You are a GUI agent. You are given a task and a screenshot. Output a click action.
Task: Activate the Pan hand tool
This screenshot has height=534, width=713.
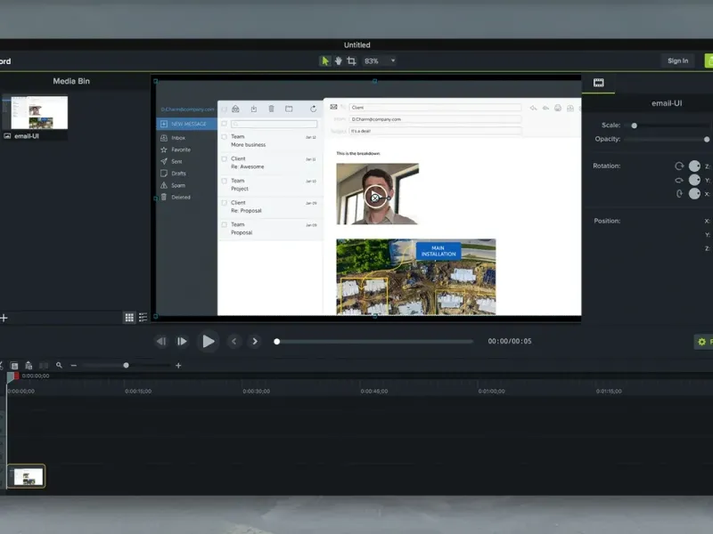(x=338, y=61)
